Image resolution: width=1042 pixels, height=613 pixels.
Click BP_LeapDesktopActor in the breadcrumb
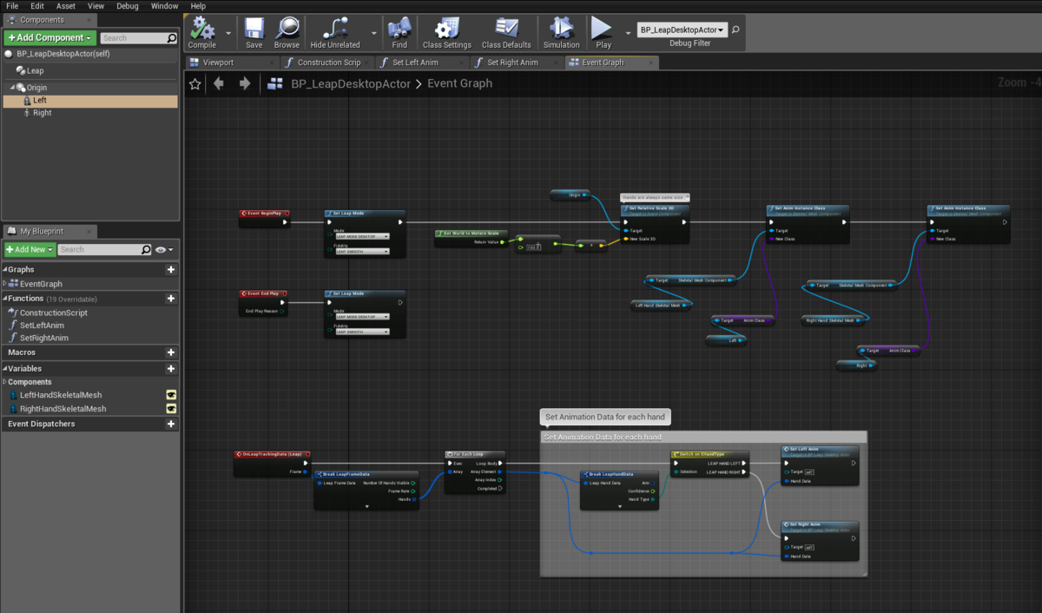pos(351,83)
